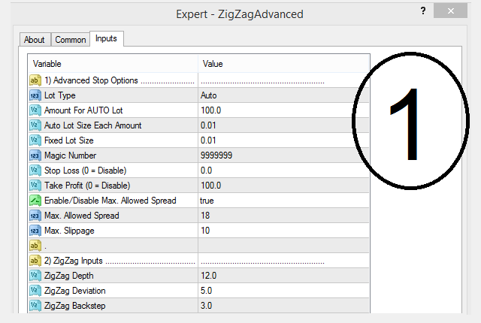
Task: Select the Inputs tab
Action: (106, 38)
